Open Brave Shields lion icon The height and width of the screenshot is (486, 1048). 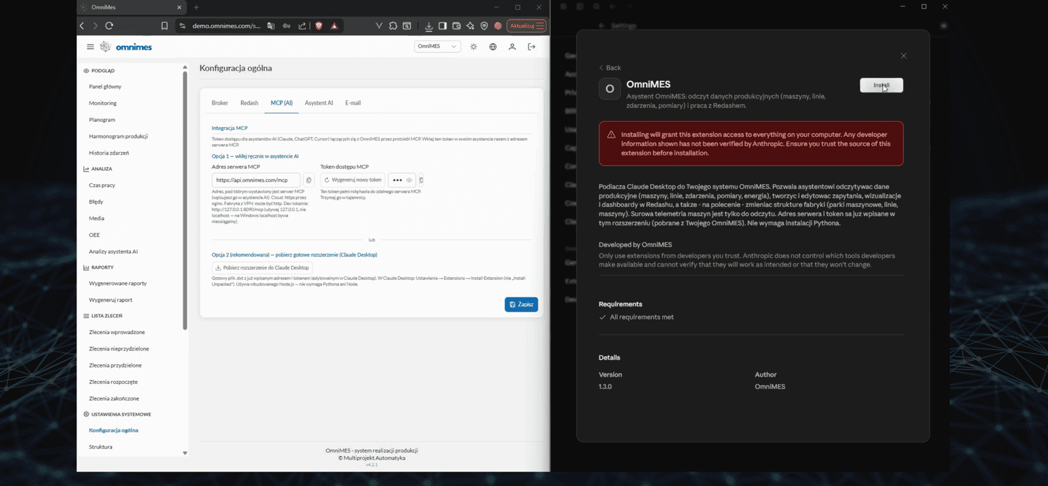pyautogui.click(x=319, y=26)
